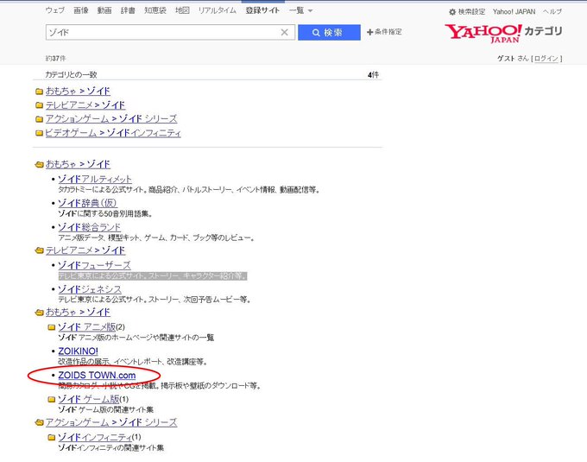The image size is (587, 462).
Task: Select the 登録サイト tab
Action: (x=262, y=10)
